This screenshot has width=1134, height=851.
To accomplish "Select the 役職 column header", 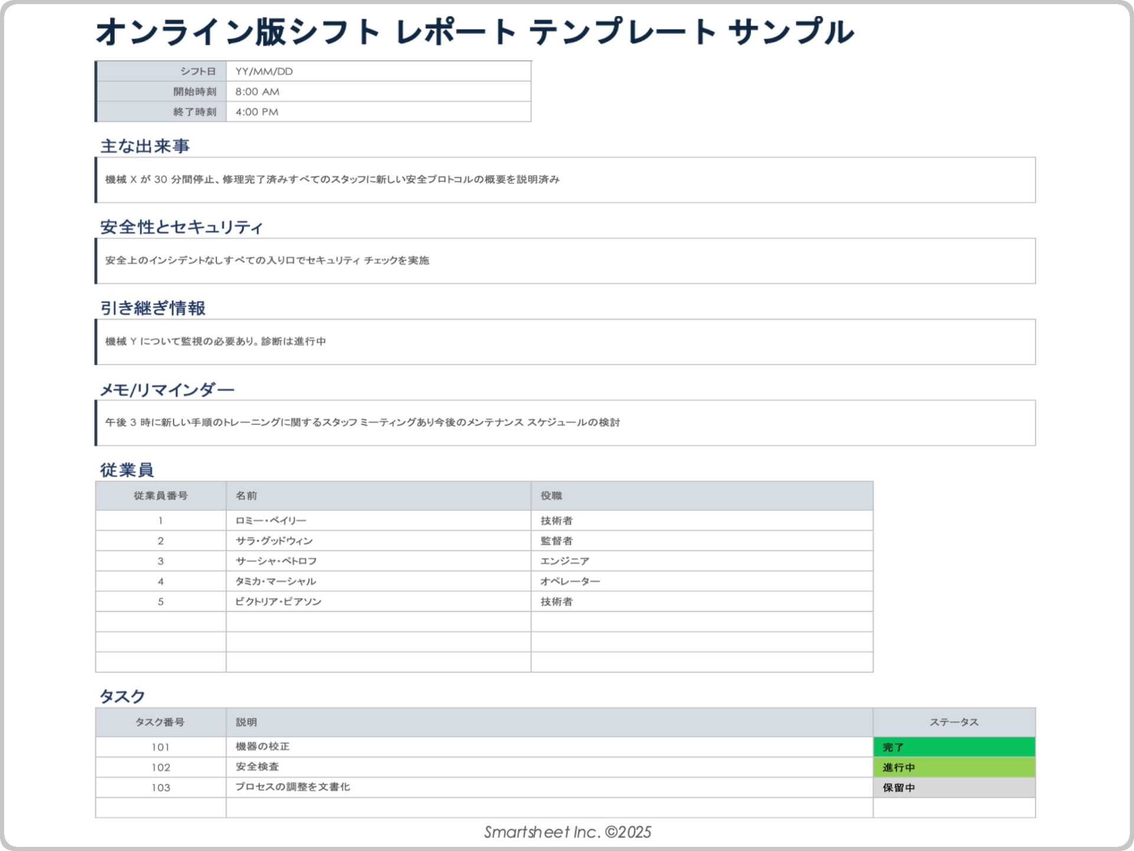I will (702, 496).
